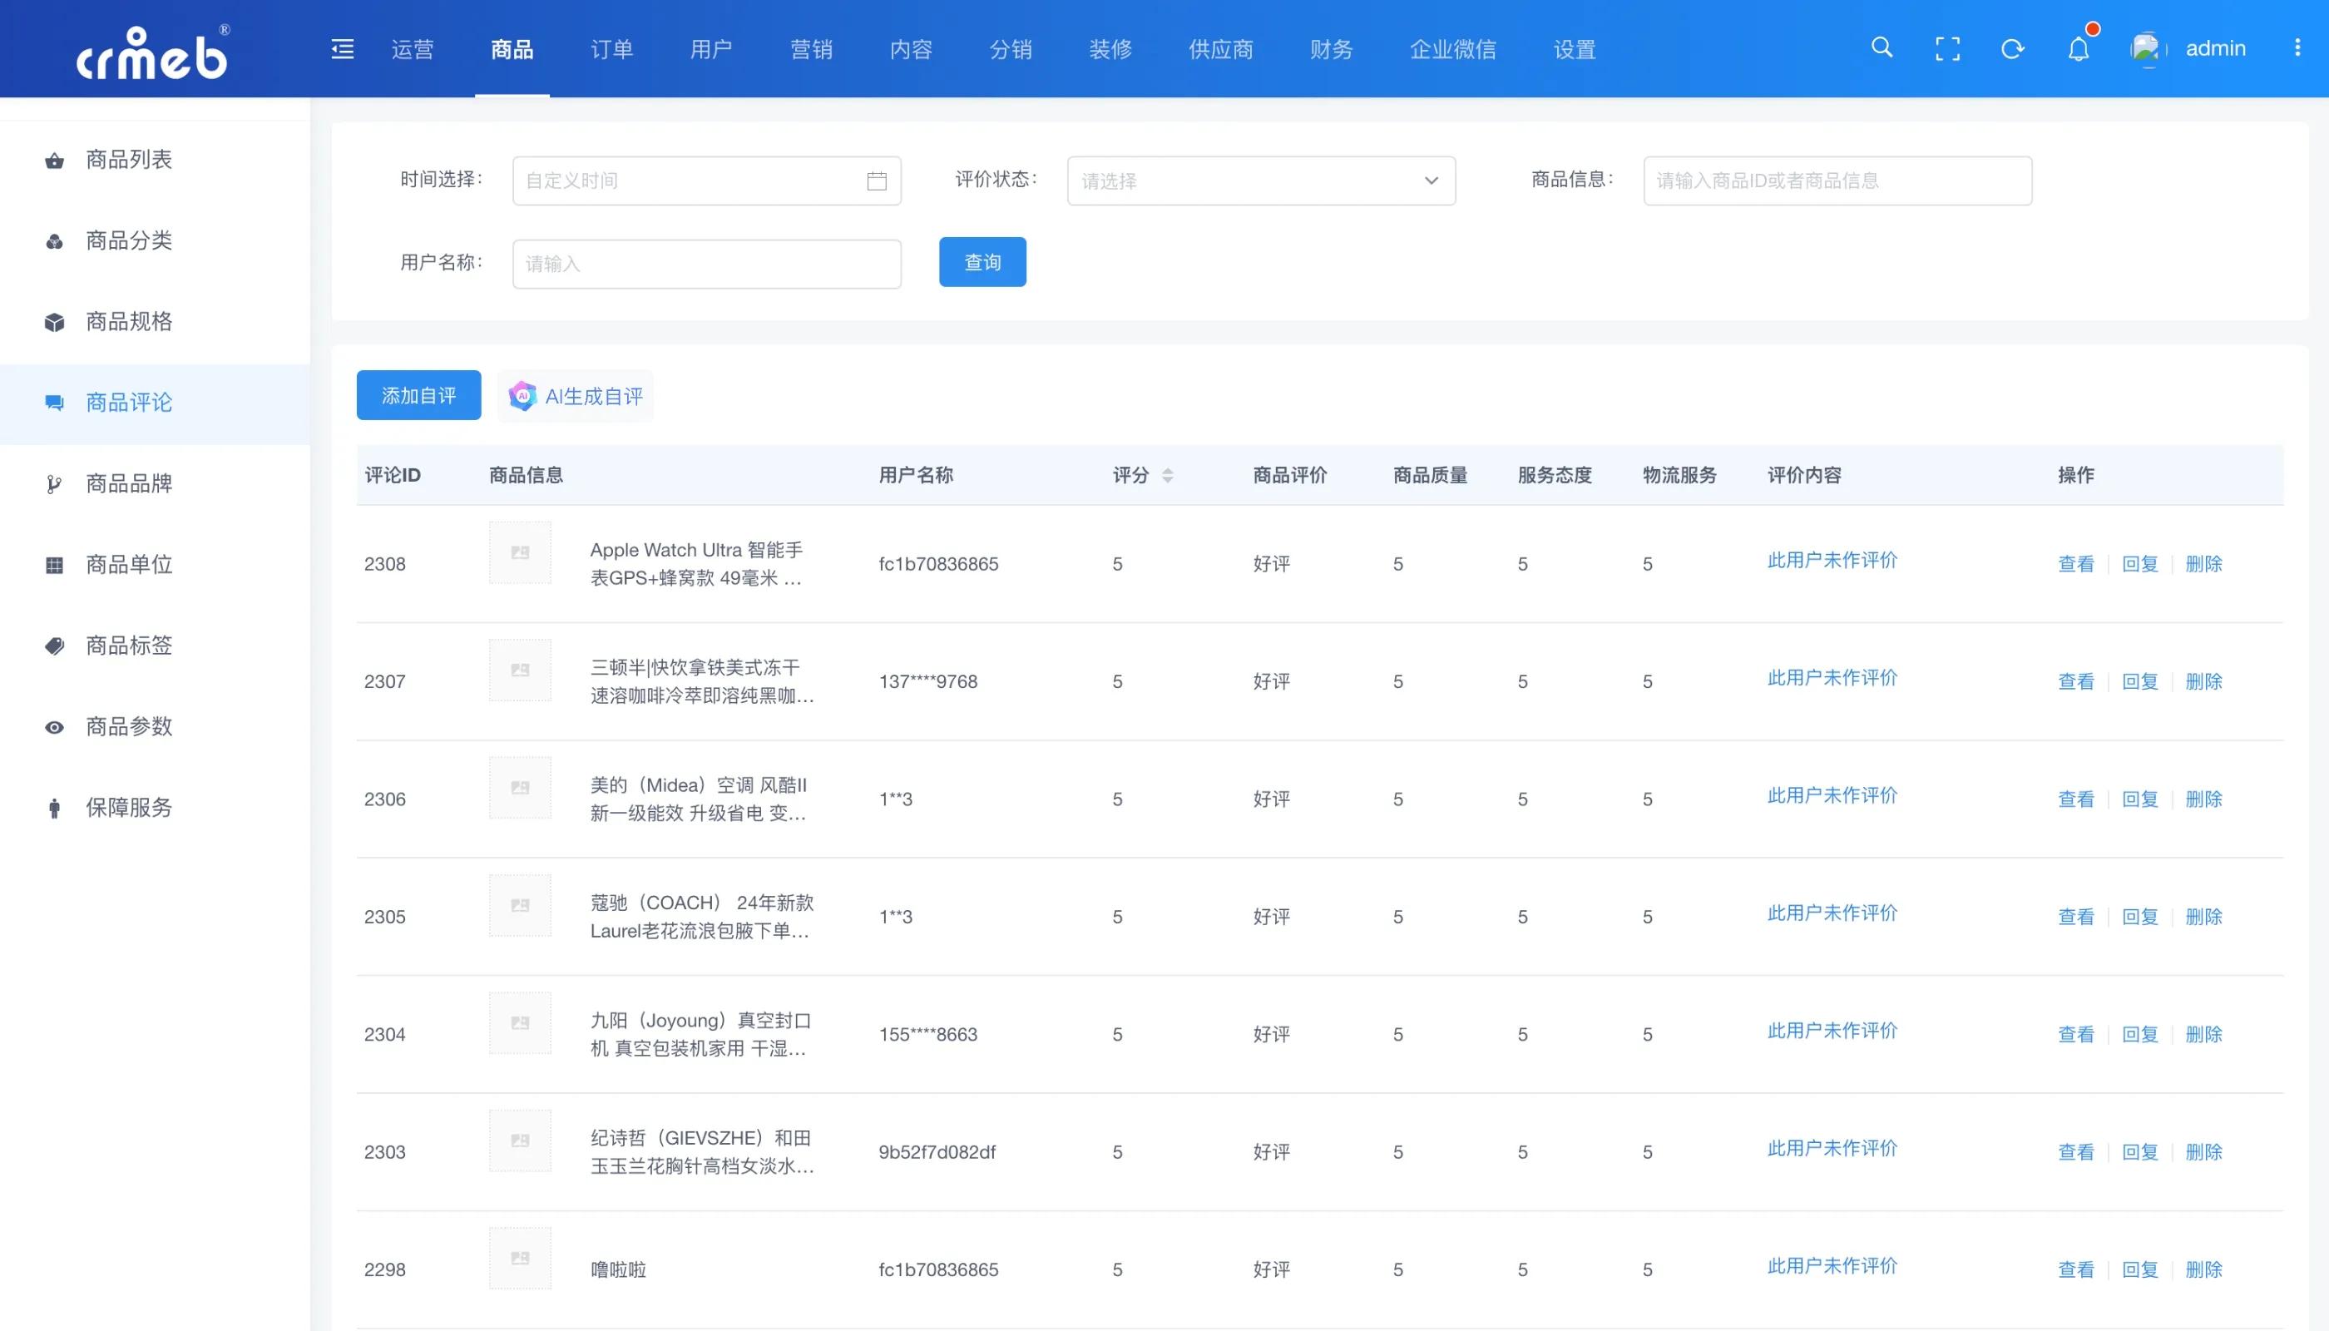Image resolution: width=2329 pixels, height=1331 pixels.
Task: Click the 保障服务 sidebar icon
Action: pos(55,808)
